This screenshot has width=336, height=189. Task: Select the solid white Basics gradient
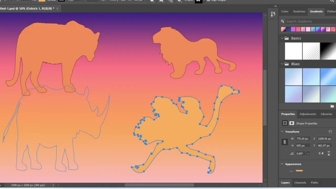tap(293, 51)
